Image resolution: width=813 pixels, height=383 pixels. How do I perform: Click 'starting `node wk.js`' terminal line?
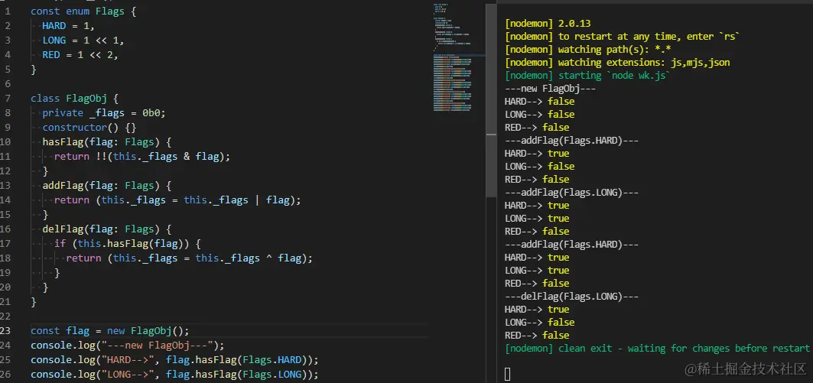587,75
